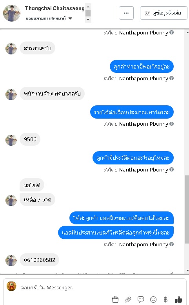Screen dimensions: 189x305
Task: Click the help icon beside the top Nanthaporn Pbunny
Action: click(x=171, y=32)
